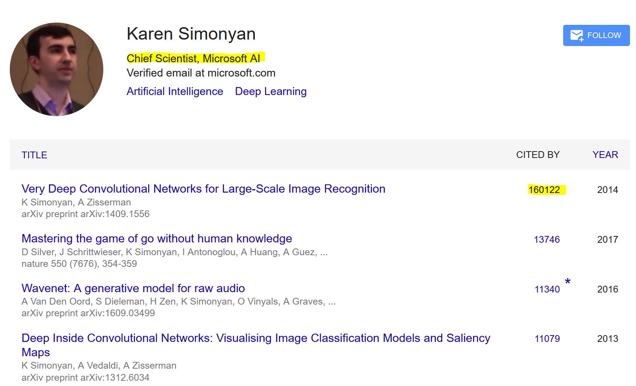Open Karen Simonyan's profile photo
The height and width of the screenshot is (386, 636).
(x=57, y=69)
